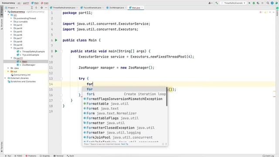Click run gutter arrow beside class Main

coord(56,40)
